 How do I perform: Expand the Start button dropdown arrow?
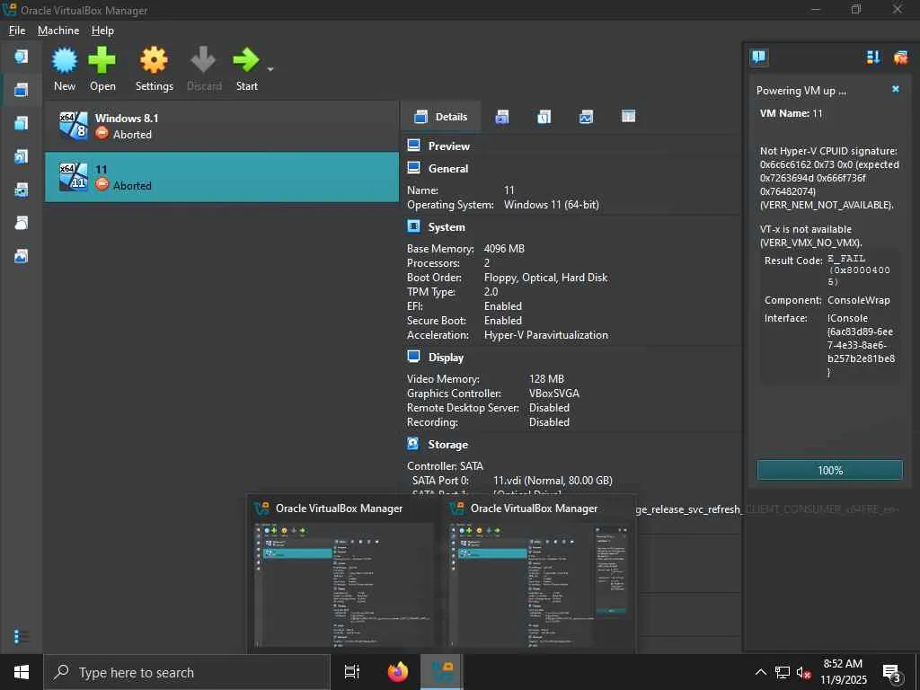(270, 69)
